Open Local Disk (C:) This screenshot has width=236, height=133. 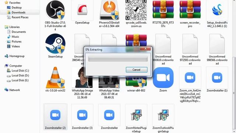[x=20, y=71]
